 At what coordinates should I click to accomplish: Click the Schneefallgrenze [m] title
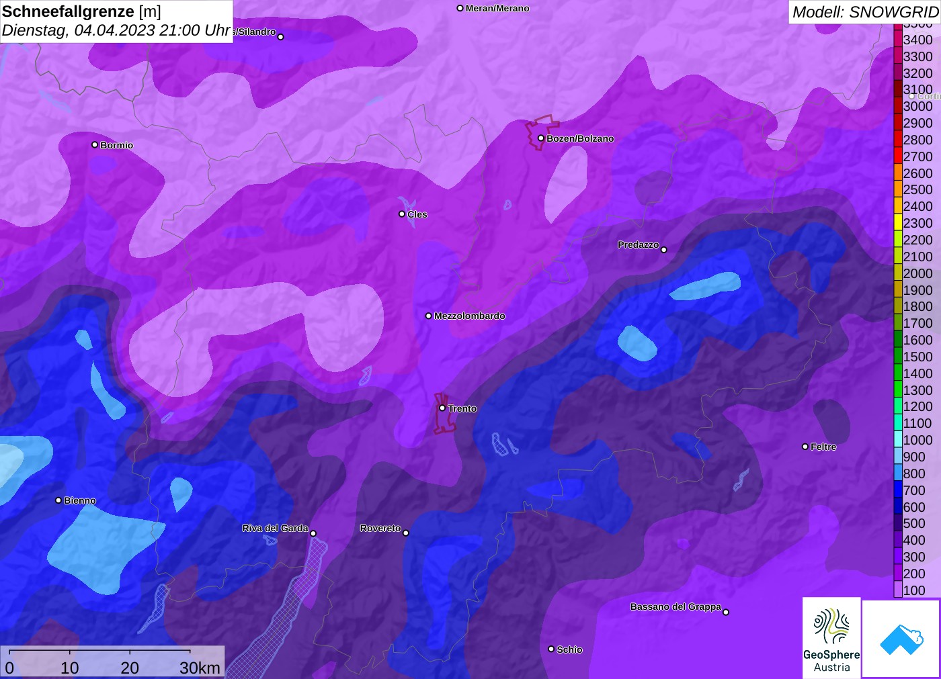point(81,11)
